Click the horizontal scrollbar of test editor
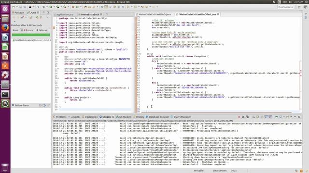Viewport: 309px width, 173px height. click(217, 112)
